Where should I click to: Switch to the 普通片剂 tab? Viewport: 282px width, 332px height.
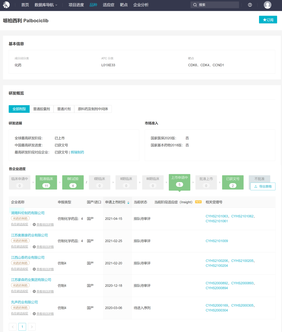(x=64, y=109)
